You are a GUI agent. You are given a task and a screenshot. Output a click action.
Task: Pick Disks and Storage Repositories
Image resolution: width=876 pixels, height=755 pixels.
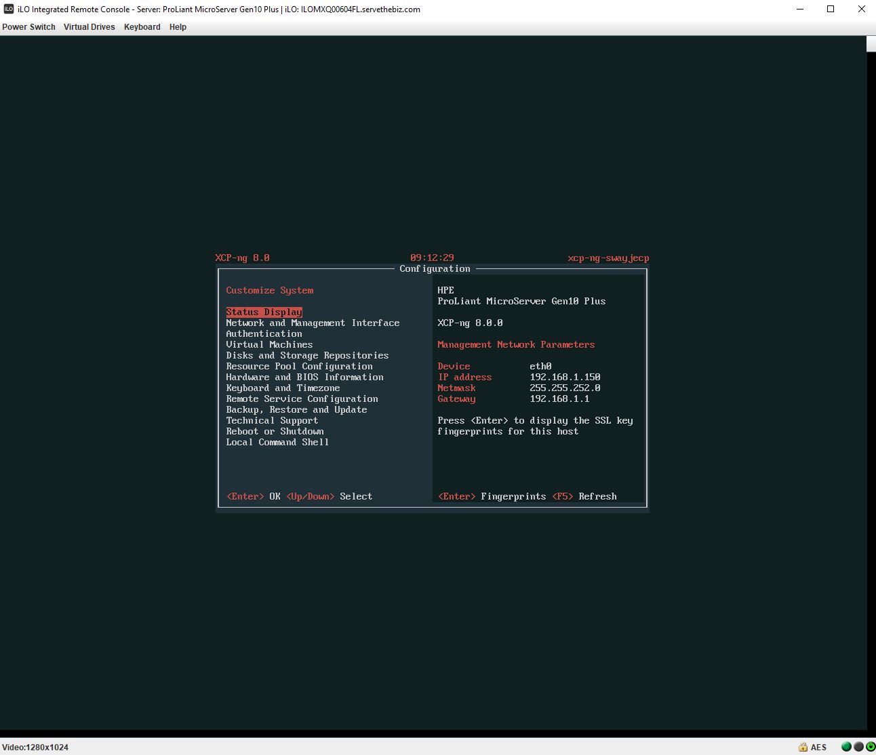[x=307, y=356]
